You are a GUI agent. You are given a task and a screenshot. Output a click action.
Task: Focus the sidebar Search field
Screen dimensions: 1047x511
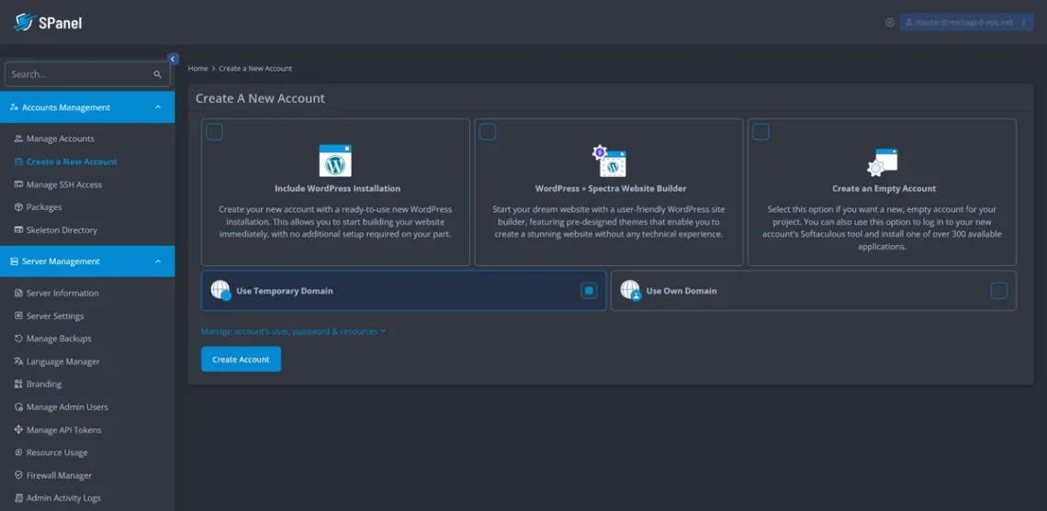click(87, 74)
